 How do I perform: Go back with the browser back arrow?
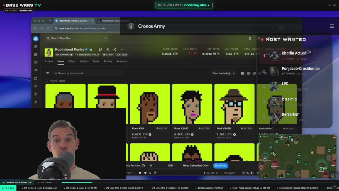[x=35, y=28]
